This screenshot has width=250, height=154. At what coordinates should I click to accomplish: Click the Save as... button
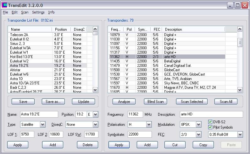[x=53, y=101]
